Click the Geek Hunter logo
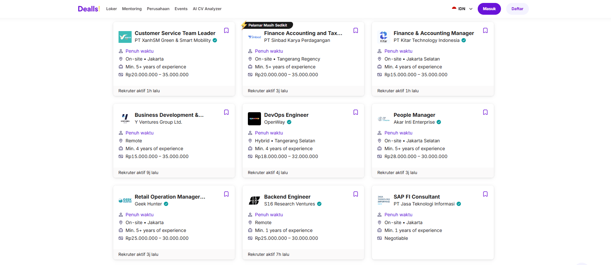The width and height of the screenshot is (611, 265). point(125,201)
